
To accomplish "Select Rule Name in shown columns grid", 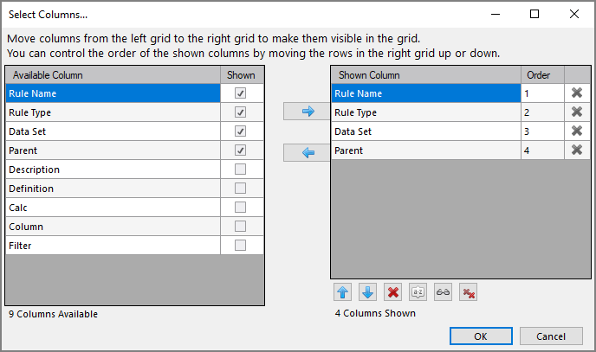I will coord(425,93).
